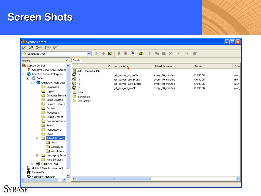Image resolution: width=261 pixels, height=196 pixels.
Task: Open the Tools menu
Action: point(48,47)
